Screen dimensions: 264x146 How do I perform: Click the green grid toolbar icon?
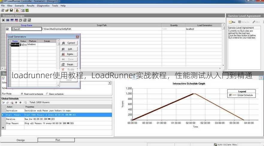click(x=27, y=10)
